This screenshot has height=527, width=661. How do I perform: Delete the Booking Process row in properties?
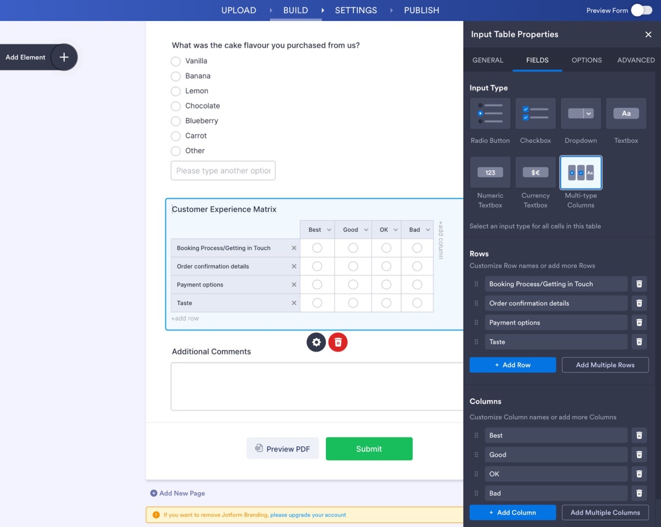pos(639,284)
